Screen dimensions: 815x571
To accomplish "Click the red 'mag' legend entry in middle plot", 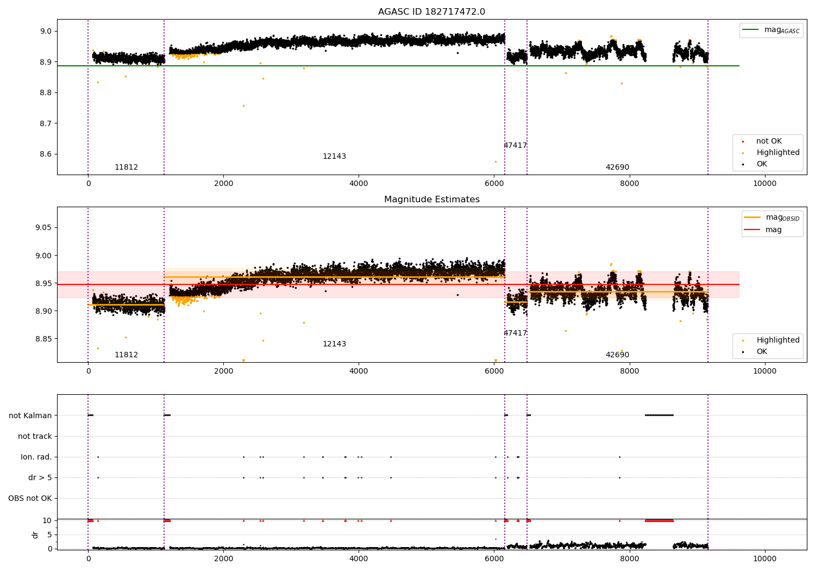I will coord(763,230).
